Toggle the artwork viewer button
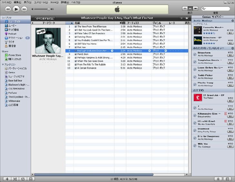Screen dimensions: 235x182 pos(31,179)
